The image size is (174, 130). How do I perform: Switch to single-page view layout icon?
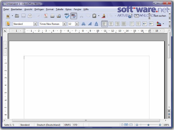[x=122, y=125]
